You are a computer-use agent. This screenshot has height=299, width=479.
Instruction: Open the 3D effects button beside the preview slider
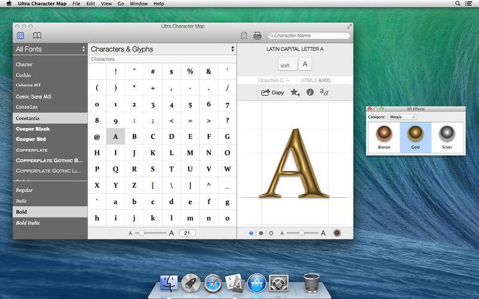tap(337, 233)
